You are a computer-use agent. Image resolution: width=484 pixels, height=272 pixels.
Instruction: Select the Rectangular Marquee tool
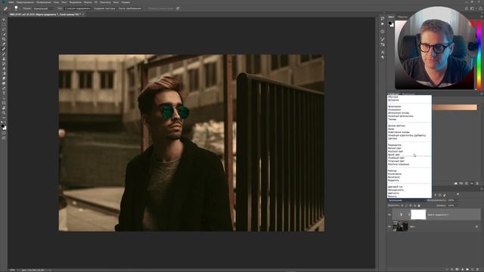point(4,25)
